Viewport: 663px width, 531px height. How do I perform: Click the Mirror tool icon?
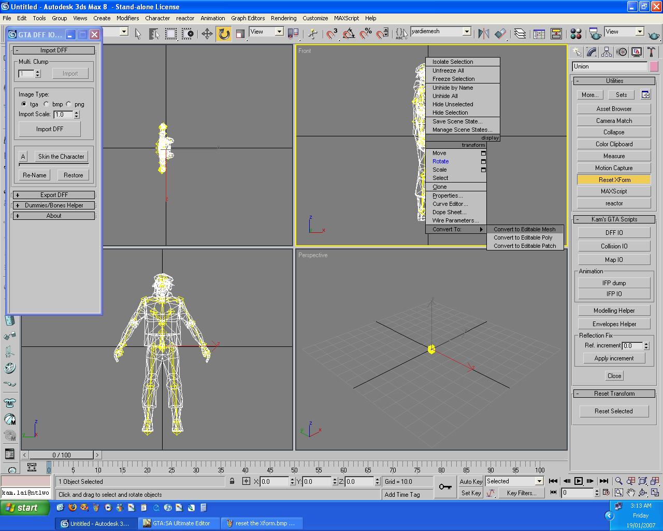click(x=484, y=34)
